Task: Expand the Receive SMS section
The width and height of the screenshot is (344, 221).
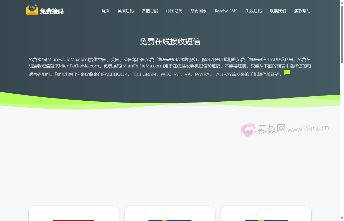Action: click(226, 11)
